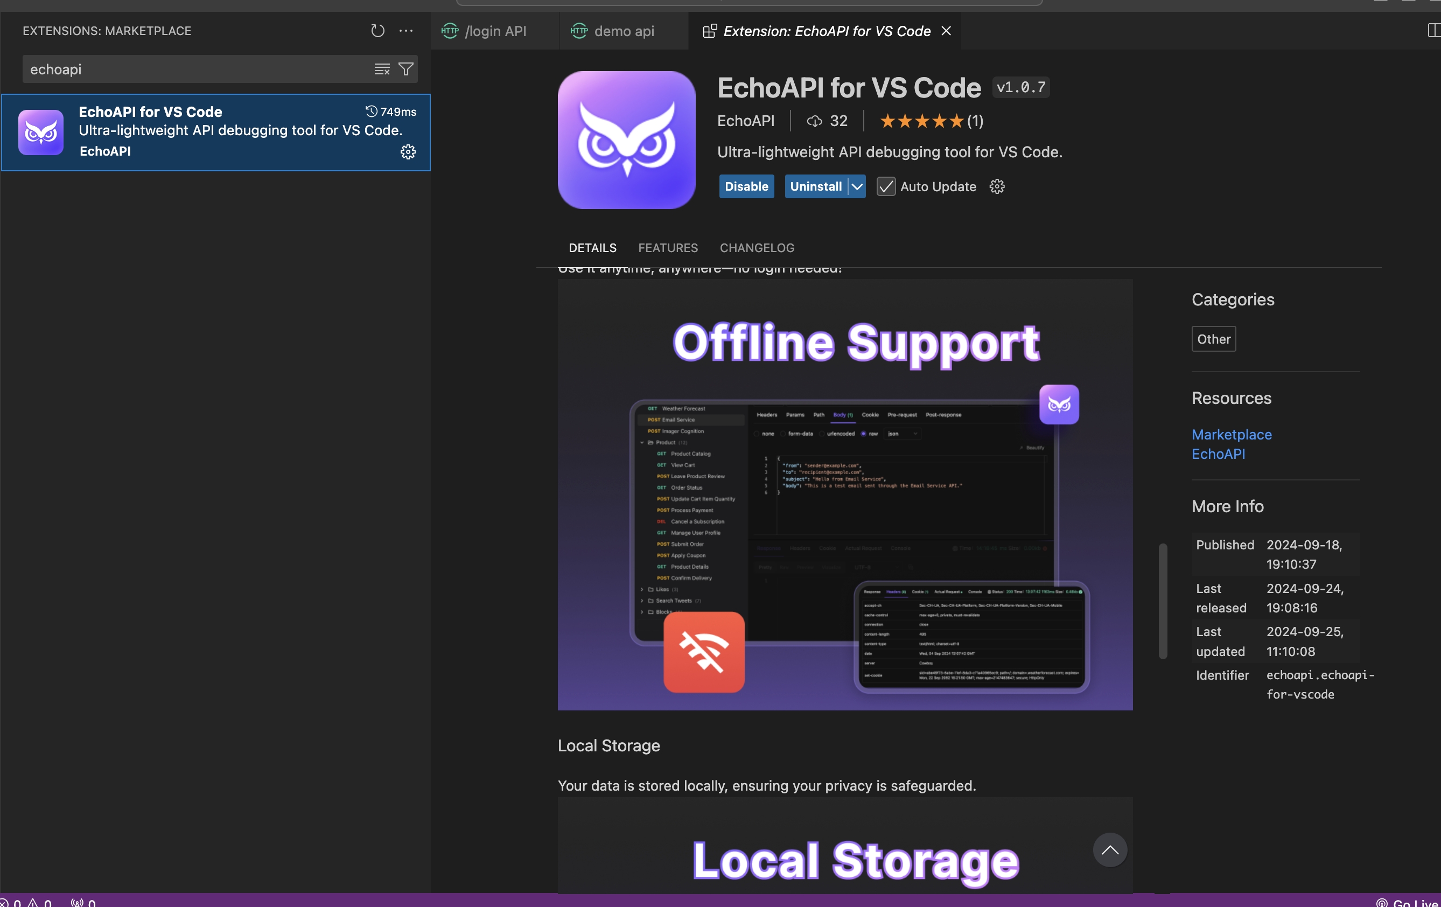Screen dimensions: 1441x907
Task: Close the EchoAPI extension tab
Action: 946,31
